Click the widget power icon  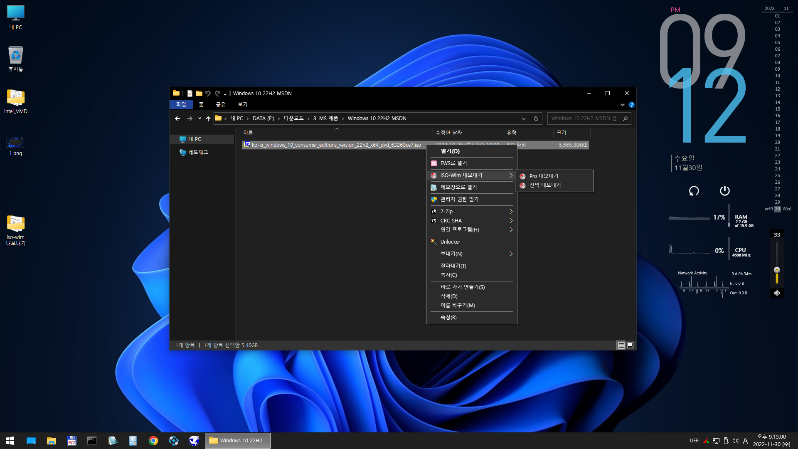coord(724,191)
